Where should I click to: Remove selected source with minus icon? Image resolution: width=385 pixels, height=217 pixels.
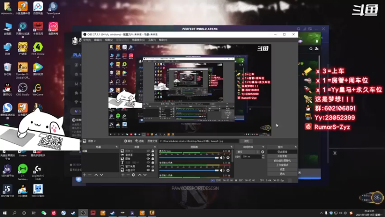pyautogui.click(x=128, y=175)
